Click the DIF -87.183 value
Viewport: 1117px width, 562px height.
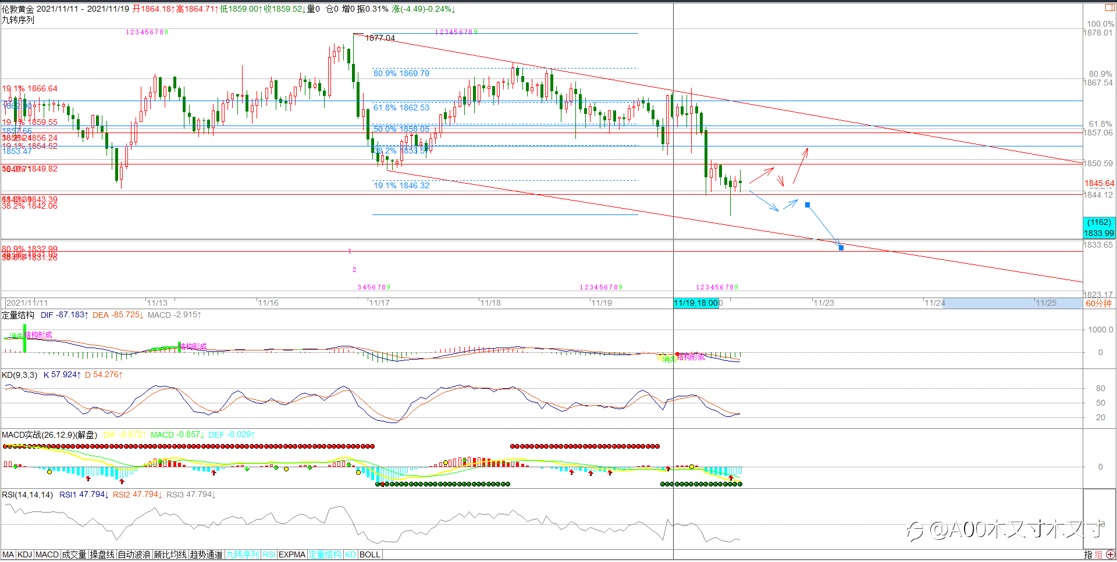[x=65, y=315]
